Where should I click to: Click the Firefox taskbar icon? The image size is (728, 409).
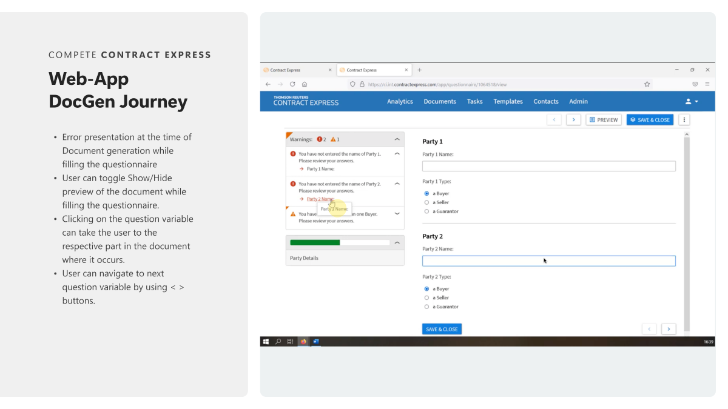click(303, 342)
